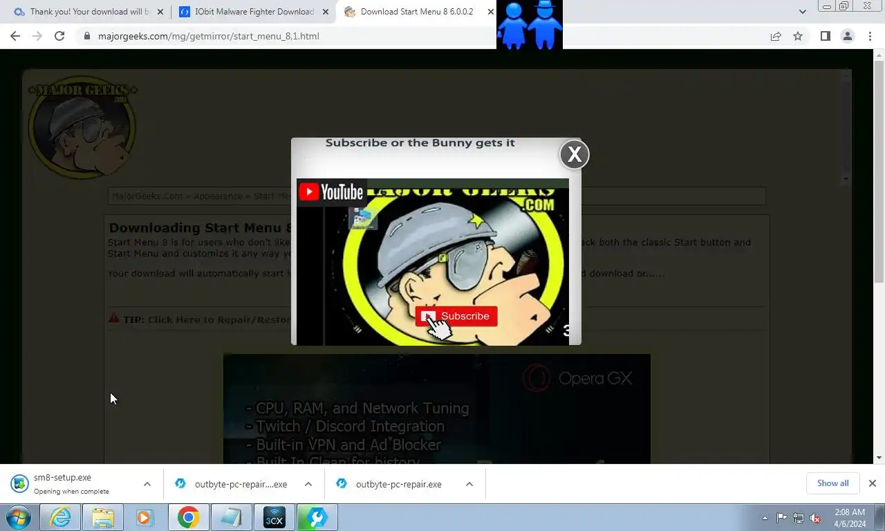This screenshot has width=885, height=531.
Task: Click the YouTube logo in the video
Action: click(x=331, y=192)
